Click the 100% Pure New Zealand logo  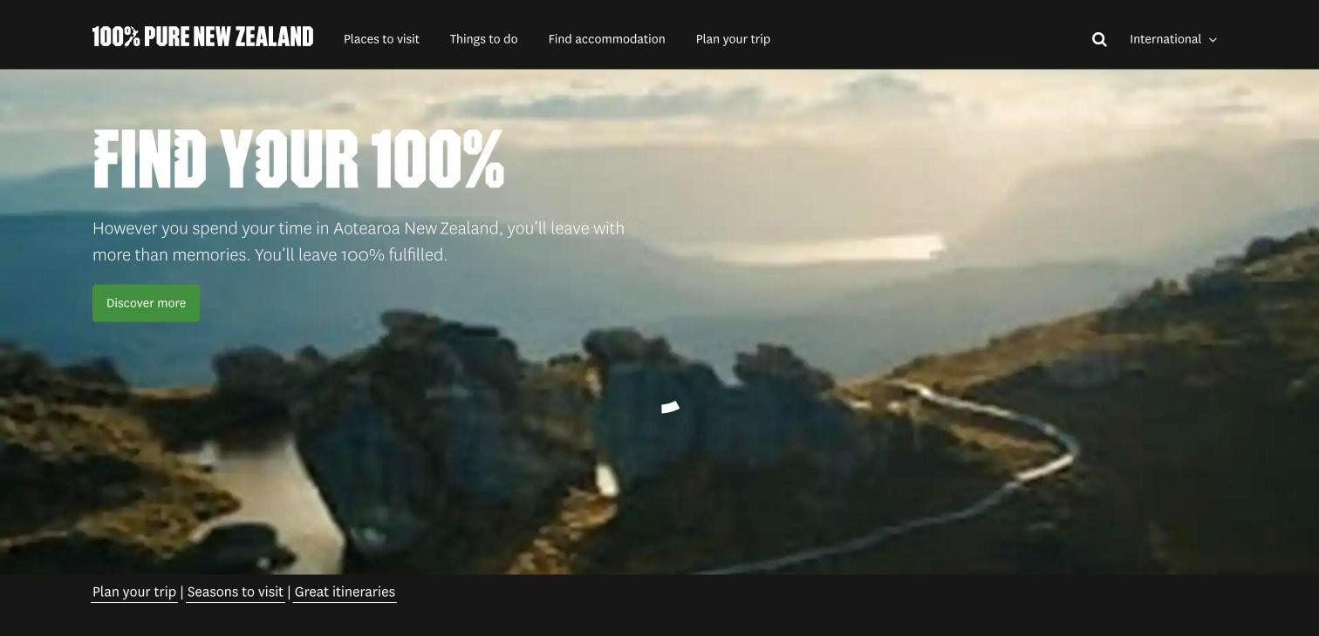tap(202, 37)
